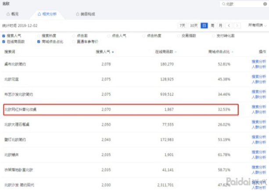
Task: Open 人群分析 for 衣架落地卧室北欧
Action: point(259,172)
